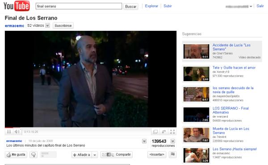Expand the Añadir a dropdown arrow
Image resolution: width=268 pixels, height=165 pixels.
95,155
